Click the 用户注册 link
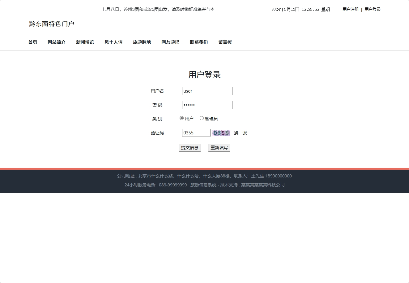Viewport: 409px width, 283px height. point(350,9)
